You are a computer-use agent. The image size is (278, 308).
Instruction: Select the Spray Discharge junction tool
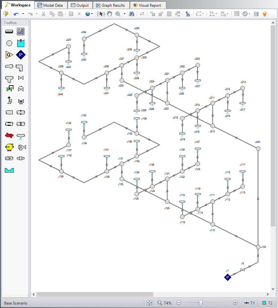(x=21, y=136)
